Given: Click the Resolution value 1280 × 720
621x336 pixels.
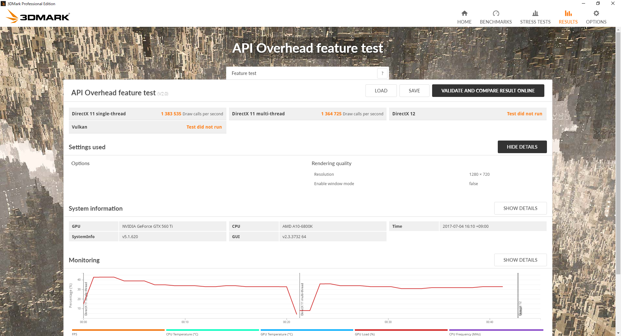Looking at the screenshot, I should pyautogui.click(x=479, y=174).
